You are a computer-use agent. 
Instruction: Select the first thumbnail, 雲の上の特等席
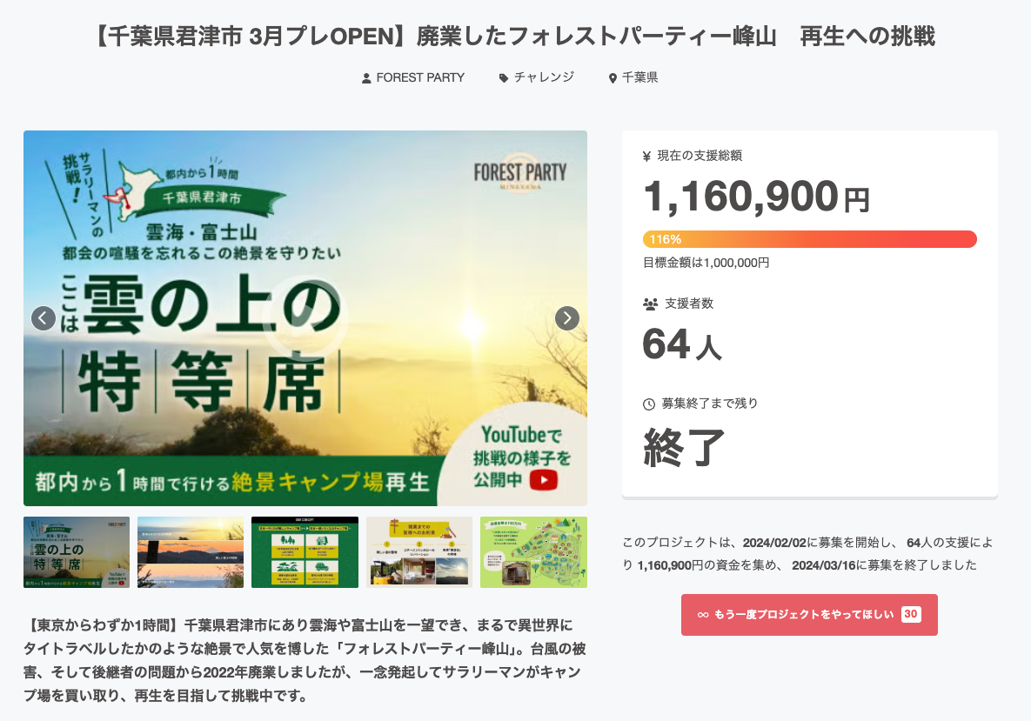coord(77,552)
